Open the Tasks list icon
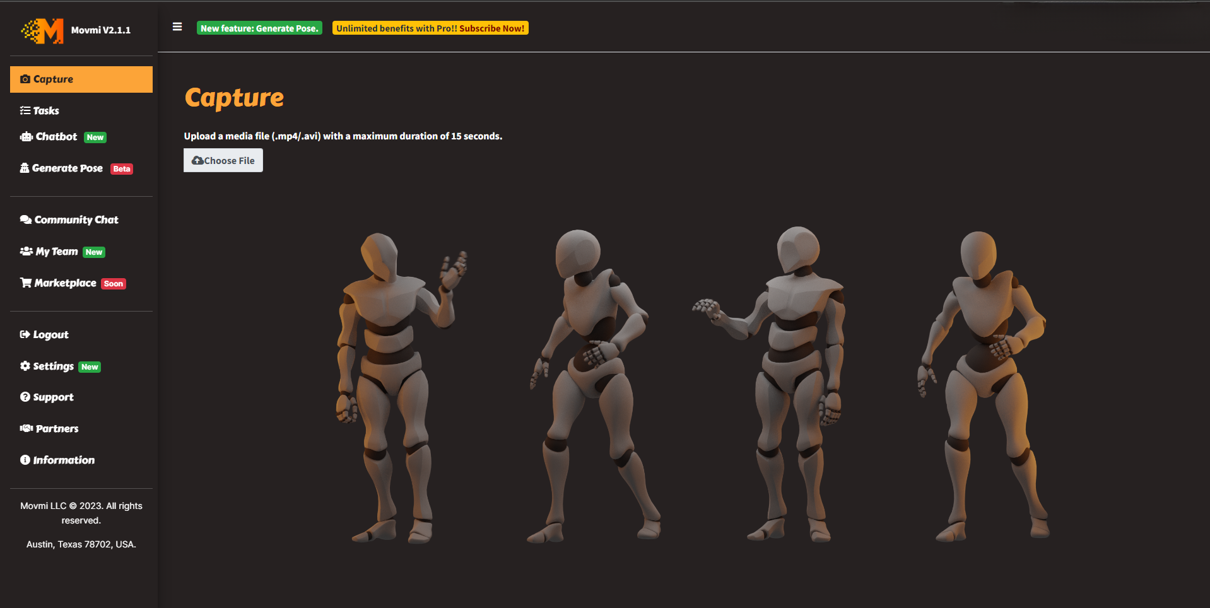The height and width of the screenshot is (608, 1210). point(25,110)
